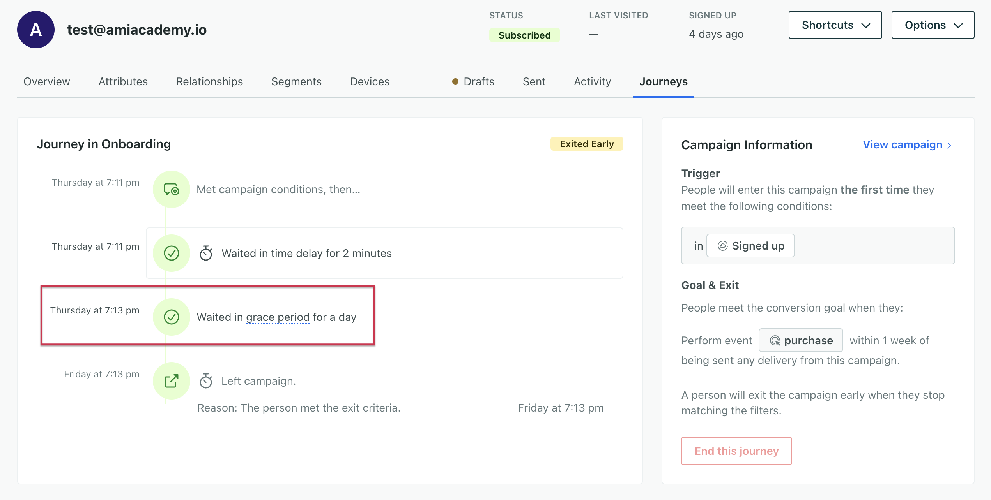Image resolution: width=991 pixels, height=500 pixels.
Task: Switch to the Overview tab
Action: pyautogui.click(x=47, y=81)
